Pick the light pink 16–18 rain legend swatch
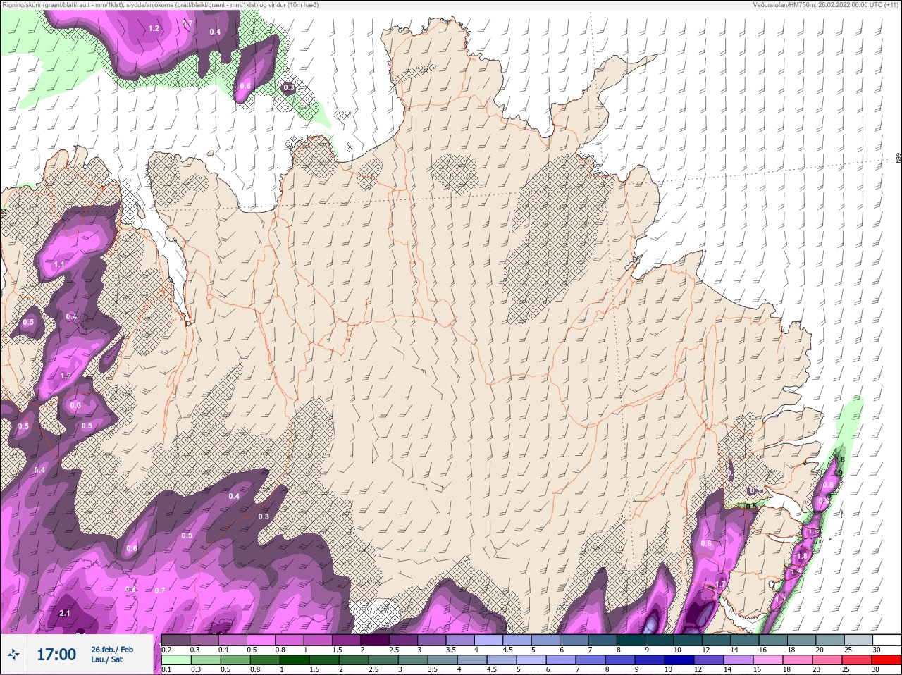The height and width of the screenshot is (675, 902). point(769,659)
